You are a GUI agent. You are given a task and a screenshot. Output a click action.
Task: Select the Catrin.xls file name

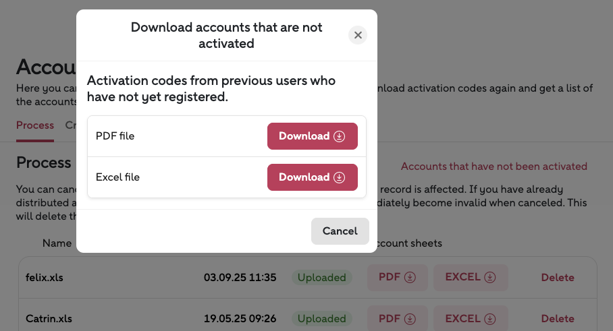(x=49, y=318)
